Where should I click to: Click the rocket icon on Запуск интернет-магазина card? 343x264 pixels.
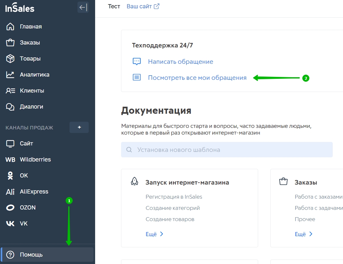pos(134,181)
